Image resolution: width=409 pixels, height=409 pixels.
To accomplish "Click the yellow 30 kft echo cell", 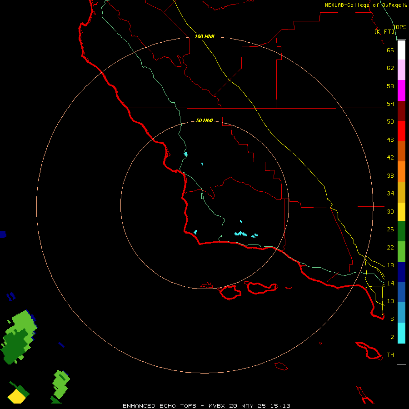I will tap(16, 396).
